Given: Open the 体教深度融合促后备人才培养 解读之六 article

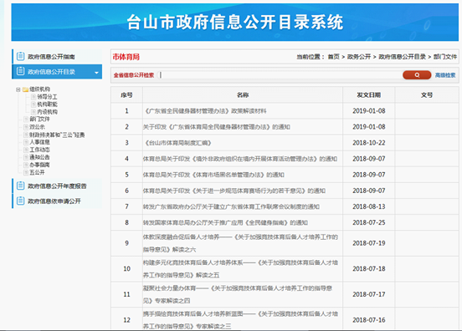Looking at the screenshot, I should tap(240, 243).
